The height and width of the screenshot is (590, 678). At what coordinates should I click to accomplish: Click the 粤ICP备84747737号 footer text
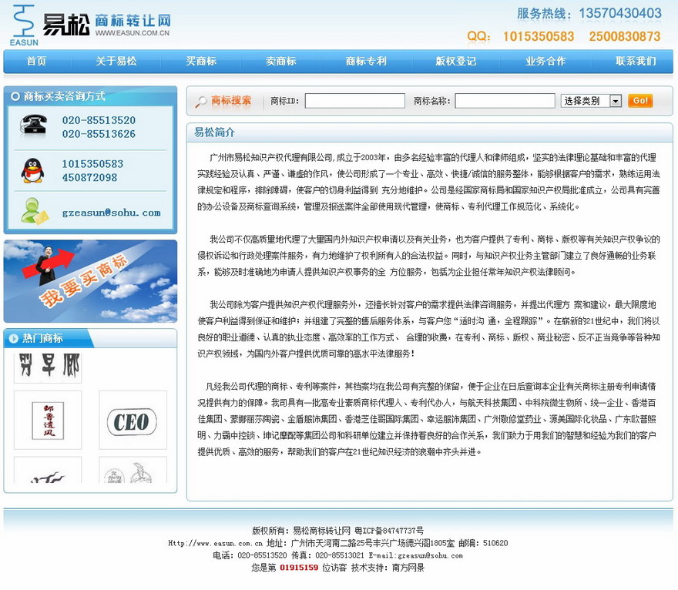[x=389, y=531]
